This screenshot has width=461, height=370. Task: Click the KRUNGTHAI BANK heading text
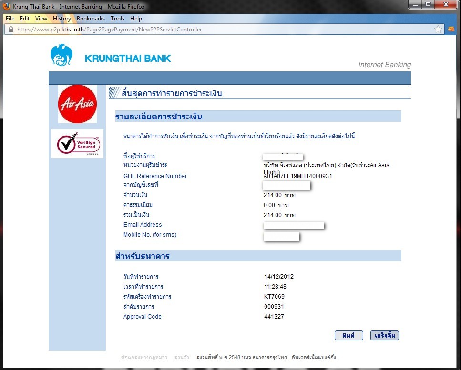click(x=128, y=58)
